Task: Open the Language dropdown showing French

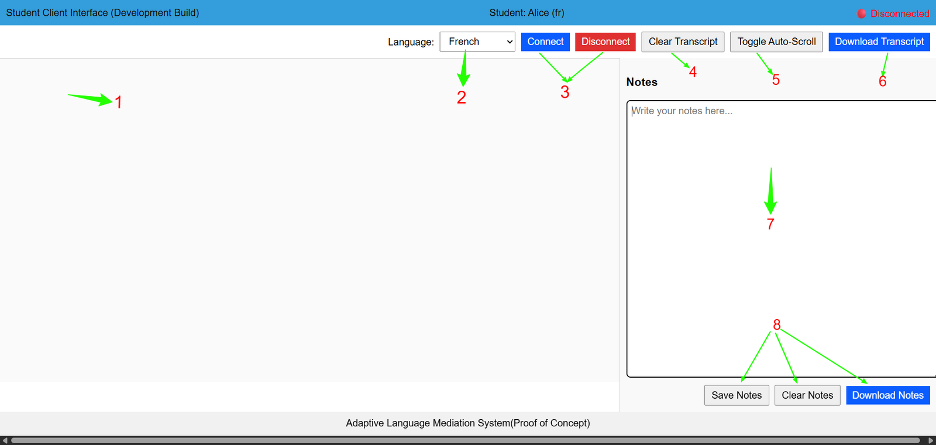Action: 477,42
